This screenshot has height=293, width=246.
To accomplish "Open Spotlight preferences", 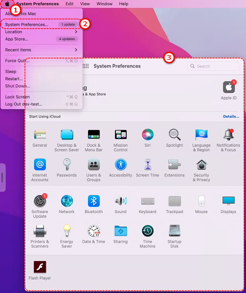I will (x=174, y=138).
